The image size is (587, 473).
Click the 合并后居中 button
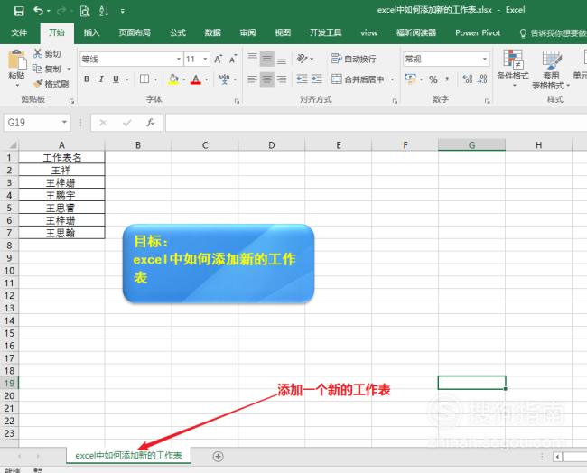pyautogui.click(x=359, y=79)
